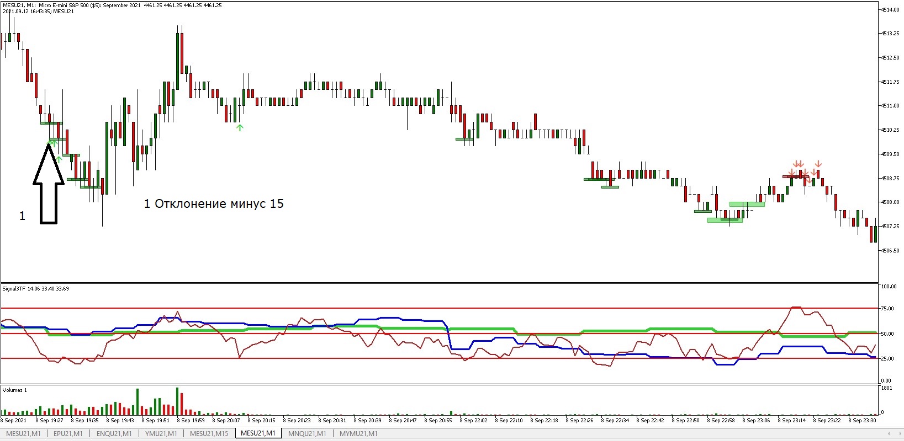This screenshot has width=904, height=441.
Task: Click the '8 Sep 22:42' time label
Action: pos(651,421)
